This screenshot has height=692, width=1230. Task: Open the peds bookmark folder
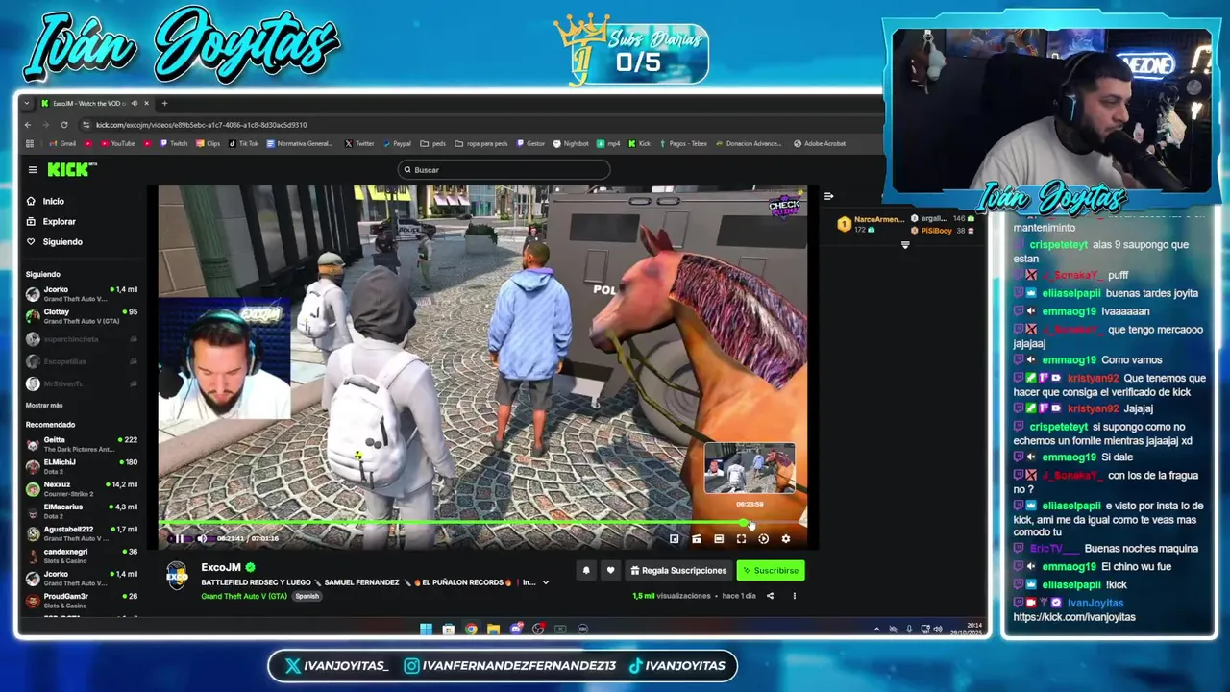pos(433,144)
